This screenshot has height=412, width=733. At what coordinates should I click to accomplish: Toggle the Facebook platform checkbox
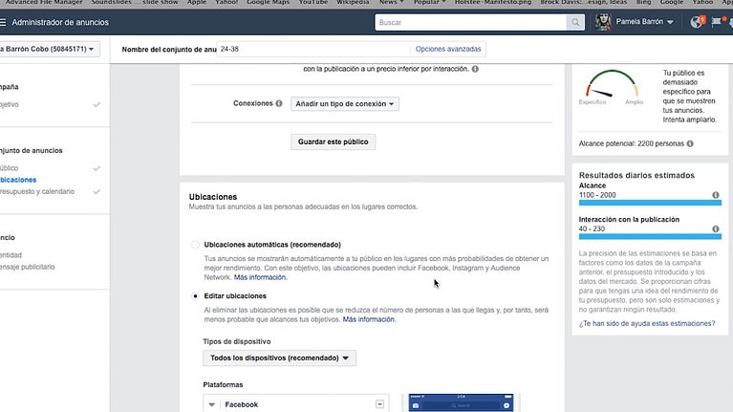tap(379, 404)
